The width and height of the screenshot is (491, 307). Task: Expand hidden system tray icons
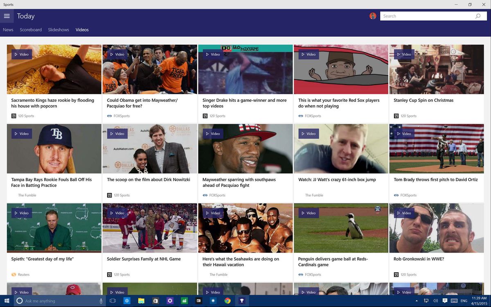click(x=417, y=301)
